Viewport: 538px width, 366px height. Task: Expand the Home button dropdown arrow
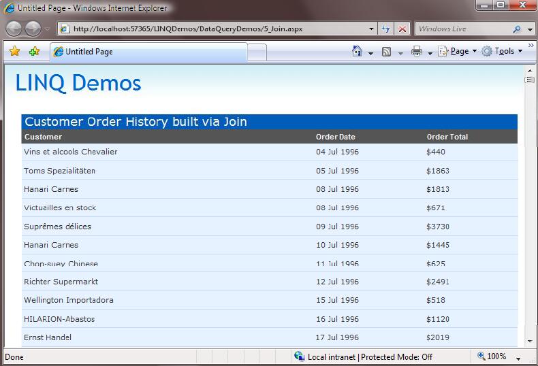pos(370,53)
